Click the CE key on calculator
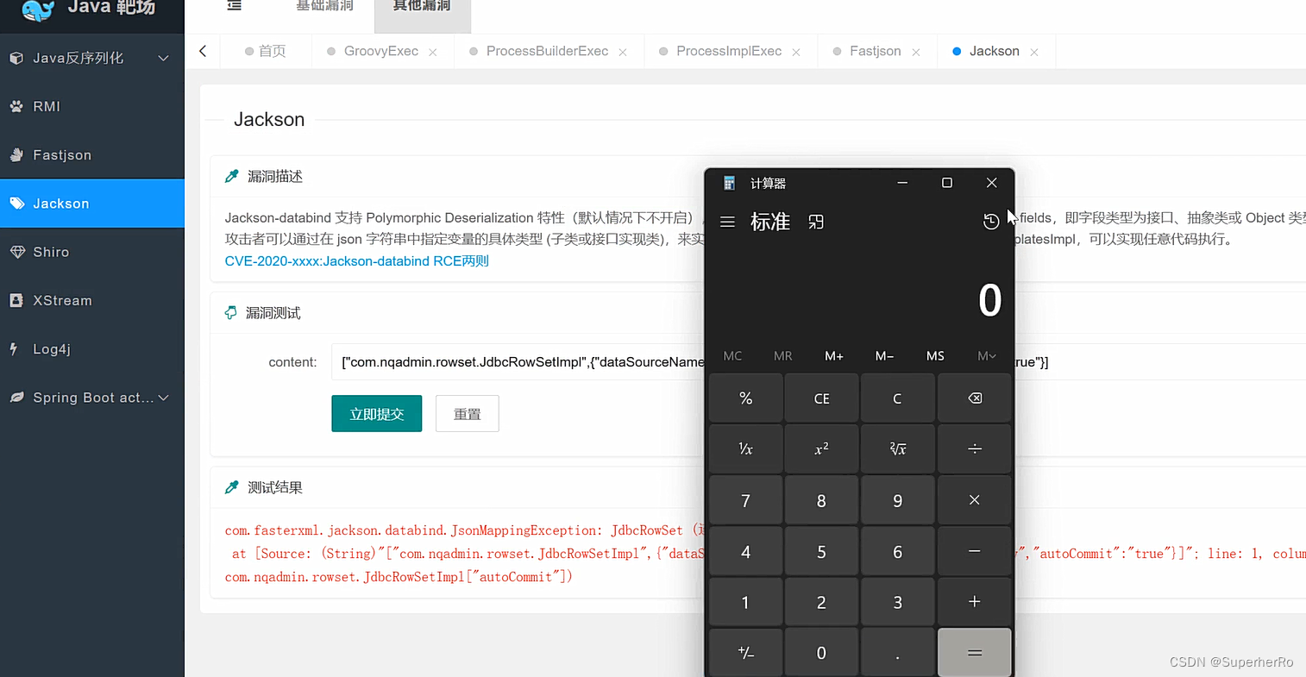 [x=821, y=398]
